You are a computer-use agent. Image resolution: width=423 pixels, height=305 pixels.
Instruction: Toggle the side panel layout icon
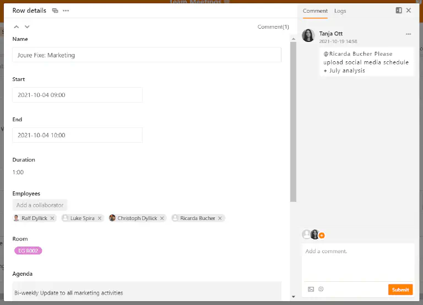coord(398,10)
